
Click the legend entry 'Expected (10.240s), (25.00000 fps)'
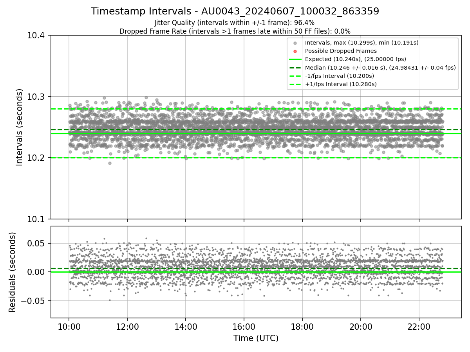coord(356,59)
